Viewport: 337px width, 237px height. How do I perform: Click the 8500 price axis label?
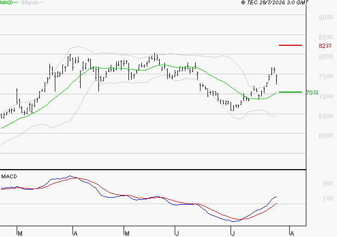coord(326,37)
